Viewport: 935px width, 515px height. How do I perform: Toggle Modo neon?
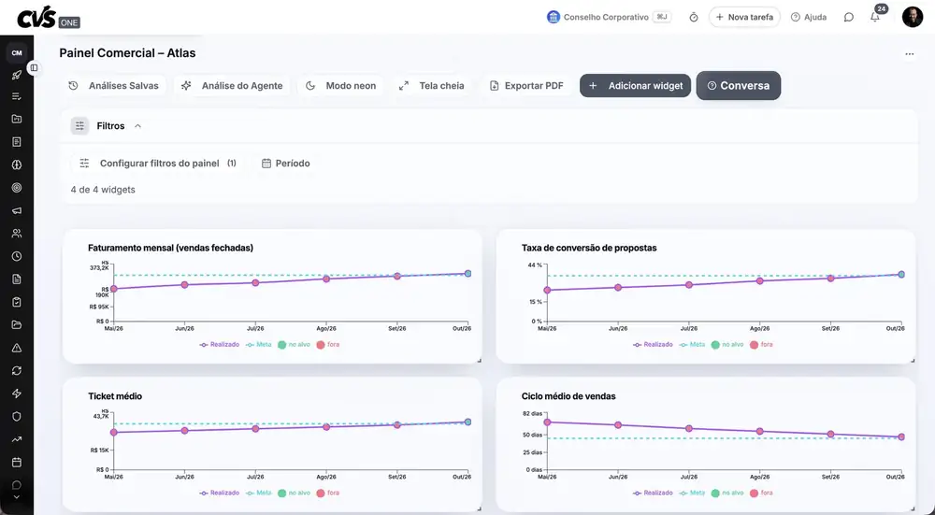[340, 86]
